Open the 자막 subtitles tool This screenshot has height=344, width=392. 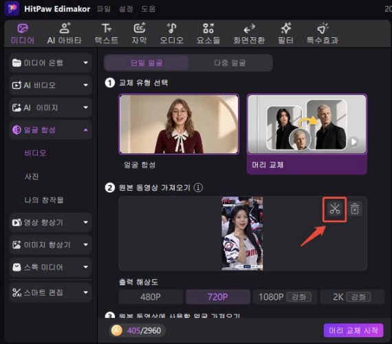pyautogui.click(x=139, y=34)
